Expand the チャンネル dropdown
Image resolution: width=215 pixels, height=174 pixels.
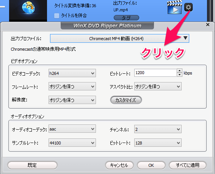pyautogui.click(x=158, y=129)
